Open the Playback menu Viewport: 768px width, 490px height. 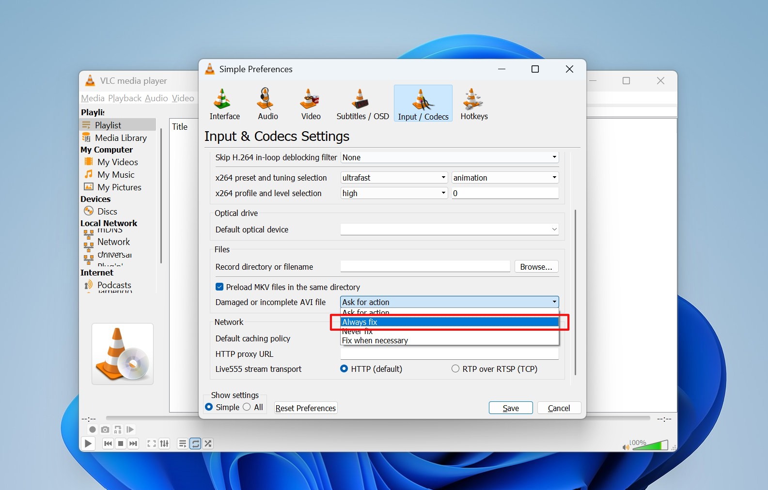tap(125, 98)
